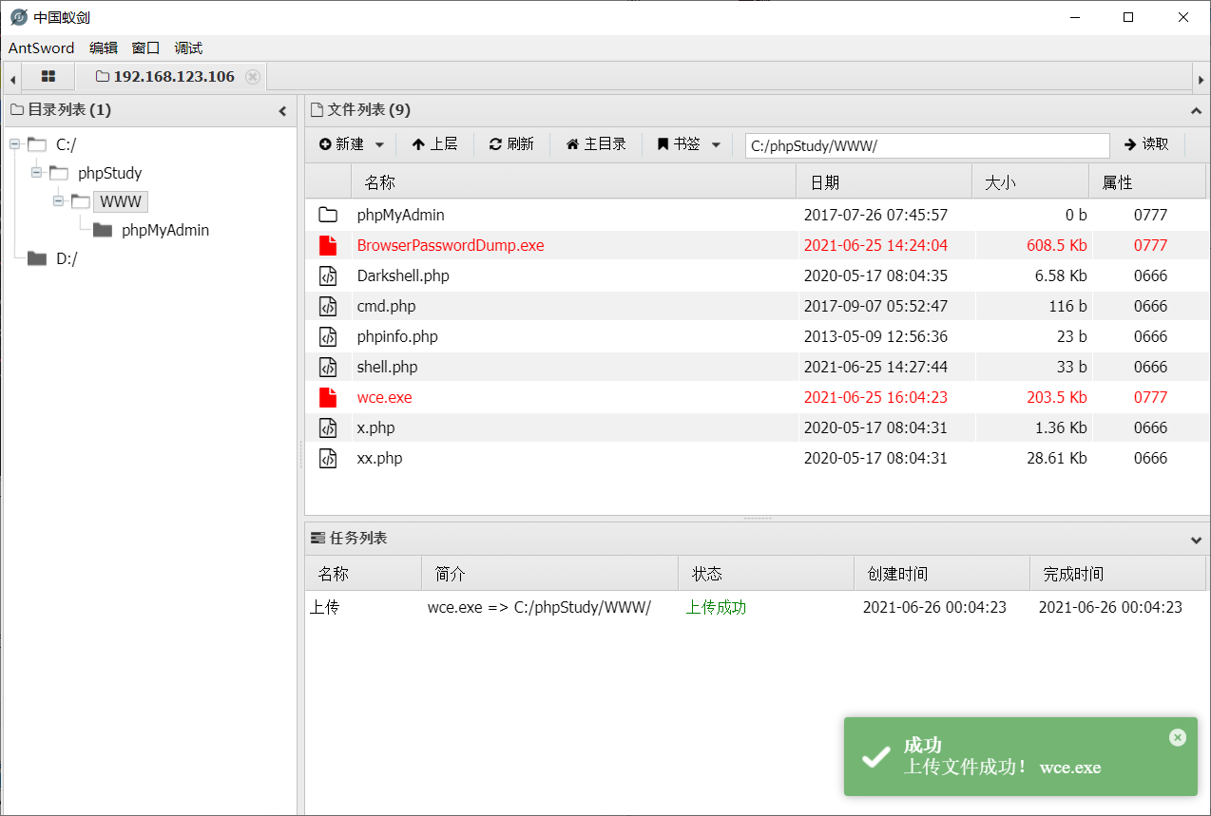The height and width of the screenshot is (816, 1211).
Task: Go up with 上层 button
Action: coord(434,144)
